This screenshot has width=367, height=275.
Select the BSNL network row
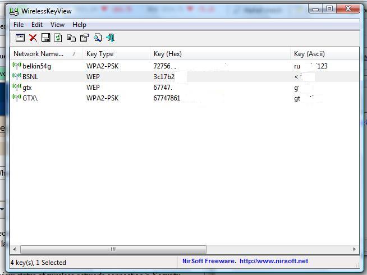tap(185, 76)
